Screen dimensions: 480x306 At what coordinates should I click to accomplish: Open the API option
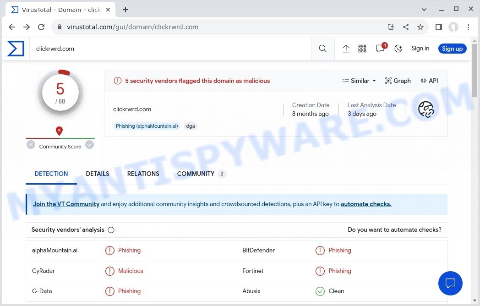[429, 81]
